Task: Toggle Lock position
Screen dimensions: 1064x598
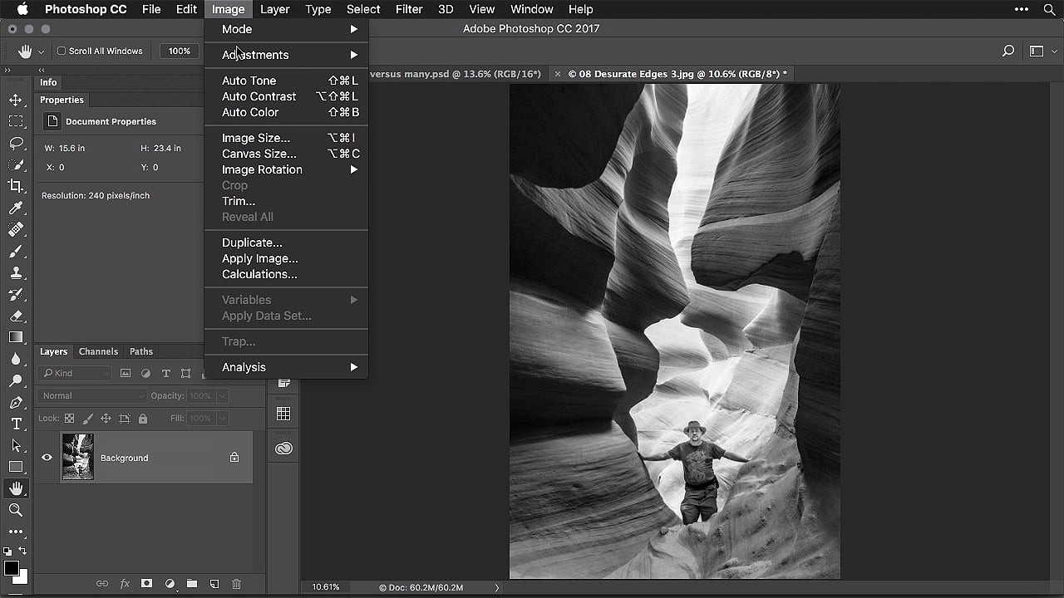Action: click(x=106, y=419)
